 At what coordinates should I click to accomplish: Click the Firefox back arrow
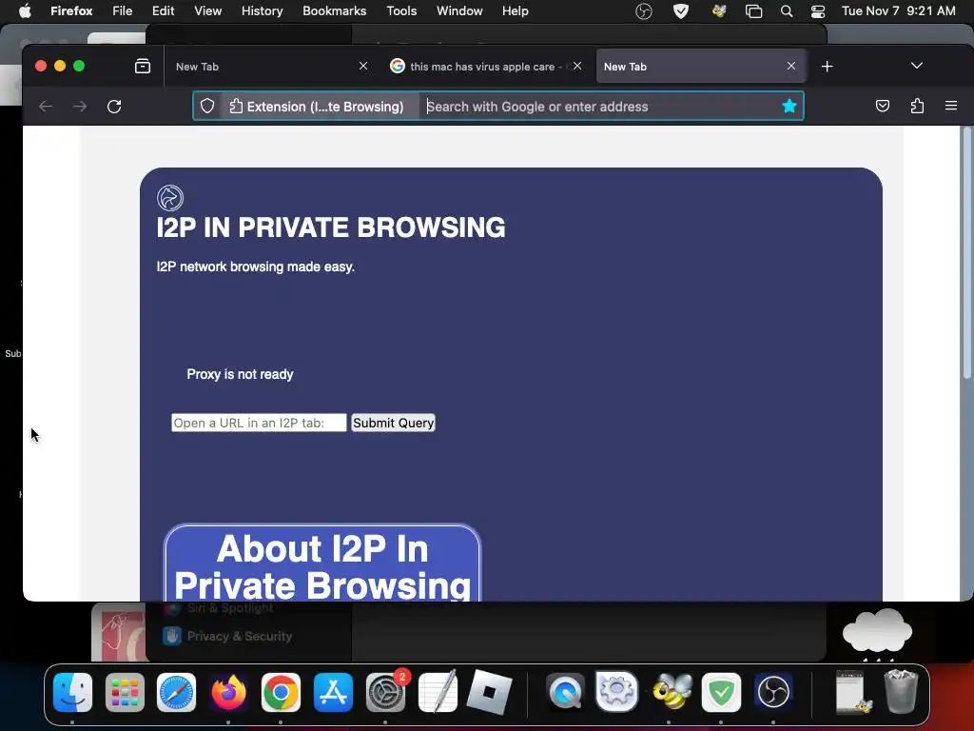[x=46, y=107]
